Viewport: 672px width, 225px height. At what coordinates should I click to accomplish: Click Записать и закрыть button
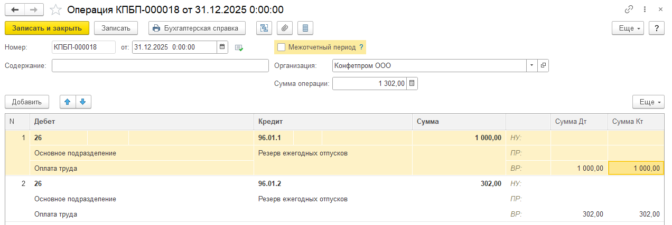pos(47,28)
